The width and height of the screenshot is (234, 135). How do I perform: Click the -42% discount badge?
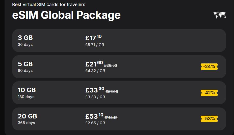[209, 93]
